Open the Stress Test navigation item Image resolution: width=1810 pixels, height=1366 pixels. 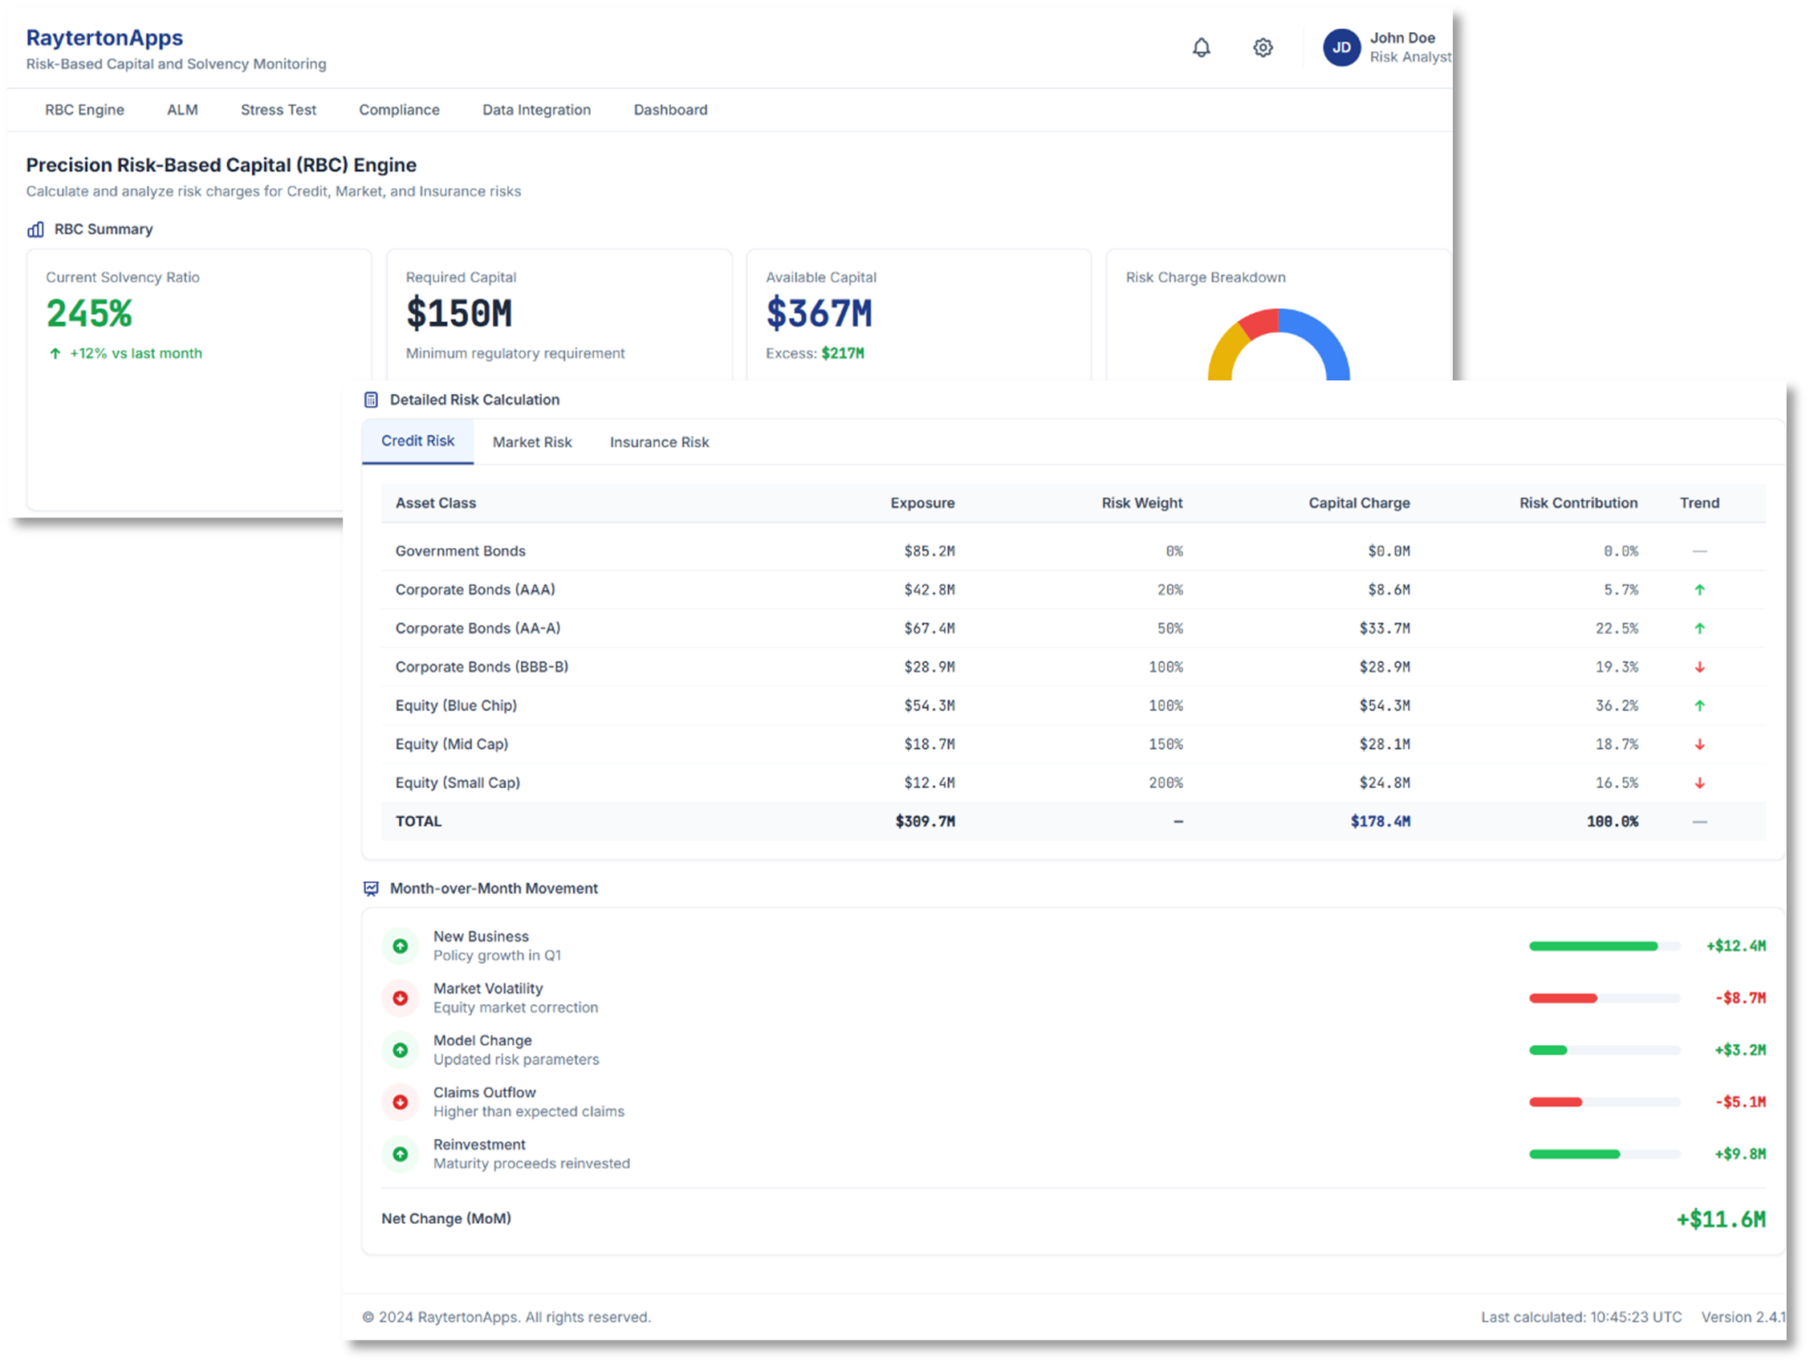279,110
